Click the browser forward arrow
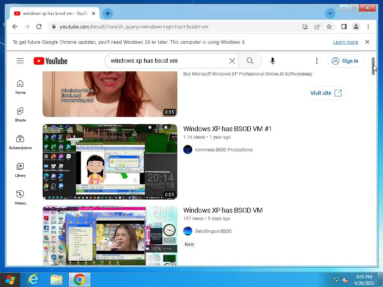This screenshot has width=383, height=287. tap(27, 27)
